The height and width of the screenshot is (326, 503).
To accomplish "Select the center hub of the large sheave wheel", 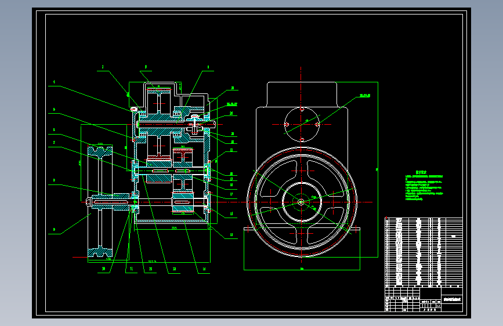I will 301,202.
